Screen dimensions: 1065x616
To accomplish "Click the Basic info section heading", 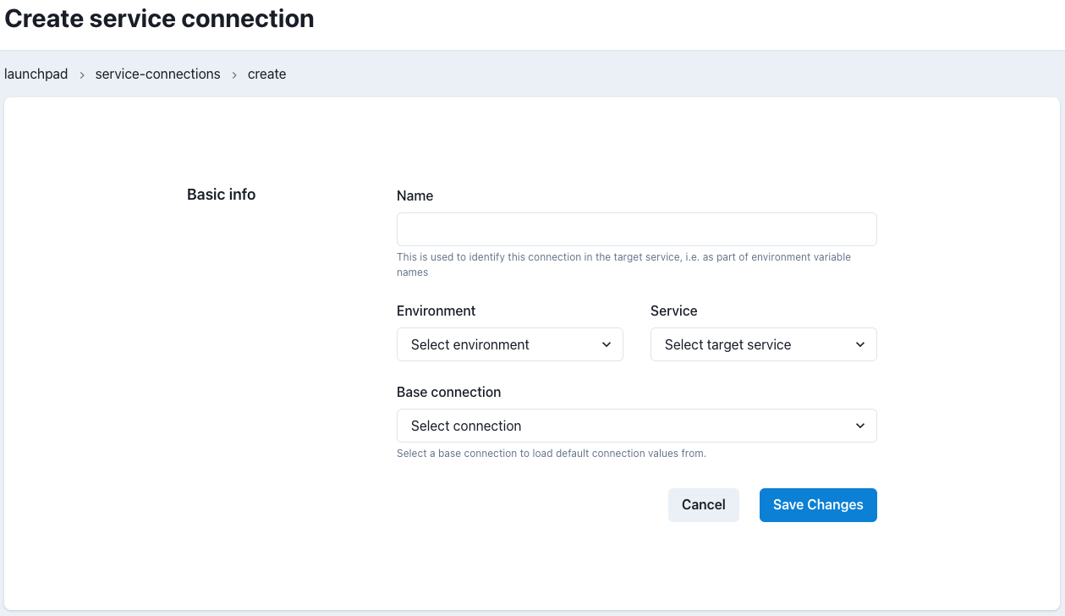I will (221, 195).
